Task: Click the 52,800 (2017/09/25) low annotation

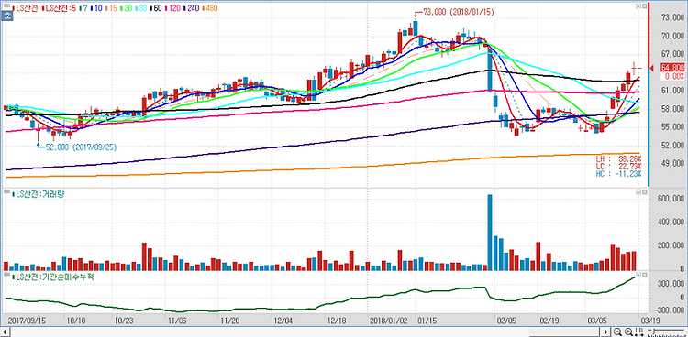Action: [82, 147]
